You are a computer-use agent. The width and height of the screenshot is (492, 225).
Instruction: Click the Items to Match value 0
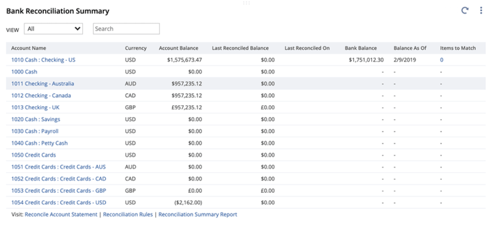(x=442, y=59)
